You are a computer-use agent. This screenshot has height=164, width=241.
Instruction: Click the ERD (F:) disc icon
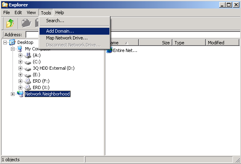point(28,81)
